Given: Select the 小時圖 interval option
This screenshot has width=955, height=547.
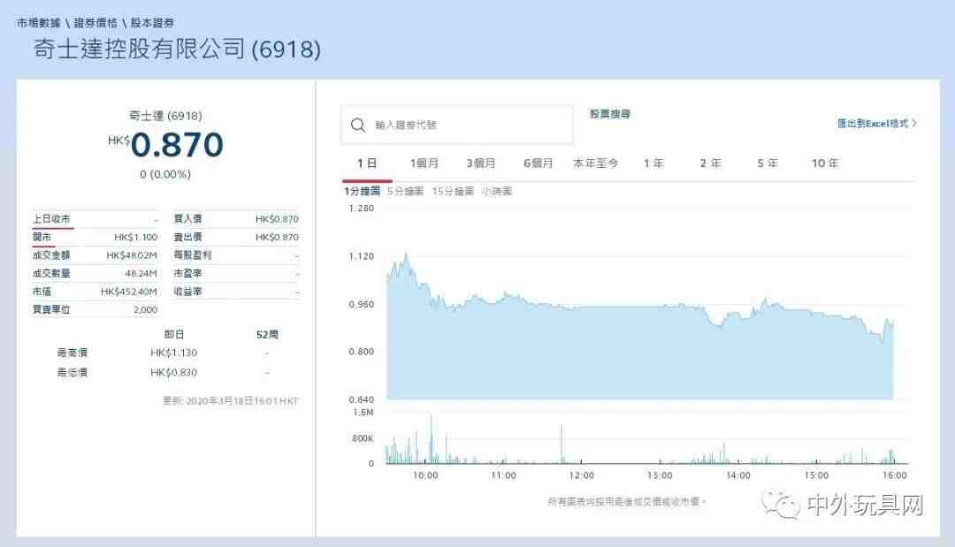Looking at the screenshot, I should (496, 191).
